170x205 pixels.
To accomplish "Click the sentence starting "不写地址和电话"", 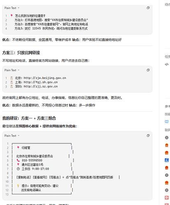I will pyautogui.click(x=46, y=60).
